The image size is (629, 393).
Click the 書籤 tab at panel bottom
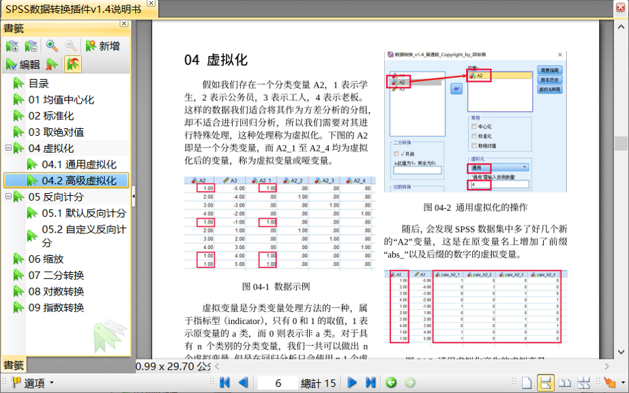[x=13, y=365]
